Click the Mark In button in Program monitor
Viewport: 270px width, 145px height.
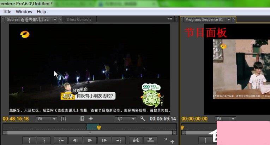coord(205,140)
